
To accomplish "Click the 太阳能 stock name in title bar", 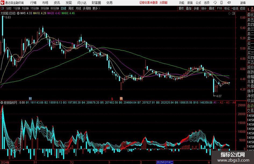I will click(x=163, y=3).
